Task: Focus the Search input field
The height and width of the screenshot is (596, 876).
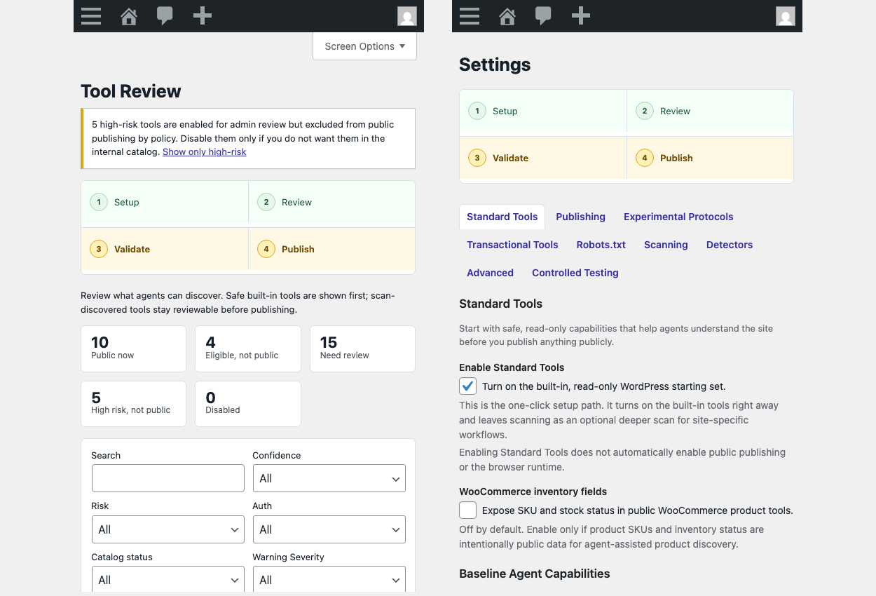Action: pyautogui.click(x=168, y=478)
